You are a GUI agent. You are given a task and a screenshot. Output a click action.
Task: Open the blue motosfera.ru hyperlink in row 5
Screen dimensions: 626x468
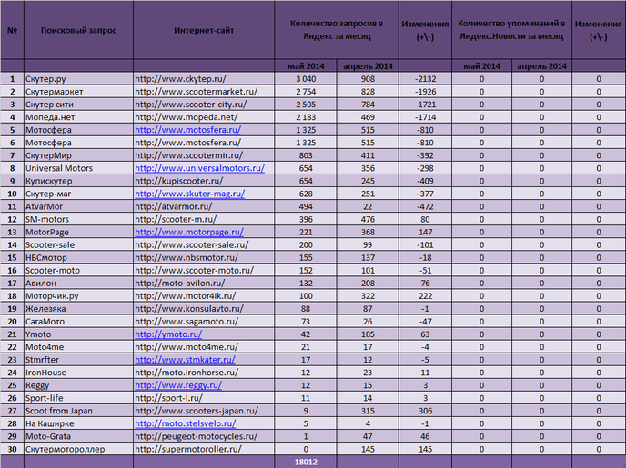point(187,130)
